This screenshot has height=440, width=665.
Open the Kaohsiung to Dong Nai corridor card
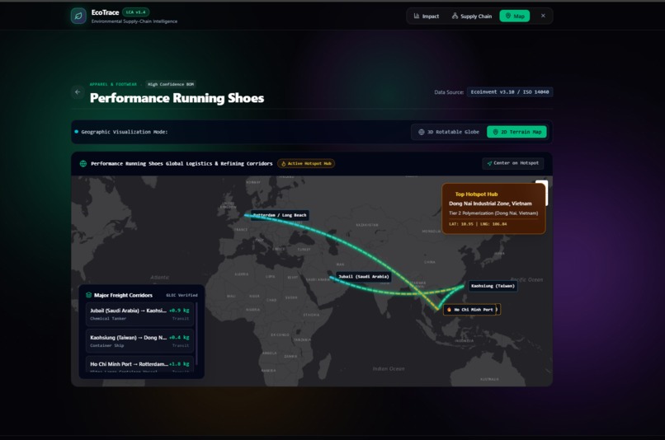coord(139,341)
